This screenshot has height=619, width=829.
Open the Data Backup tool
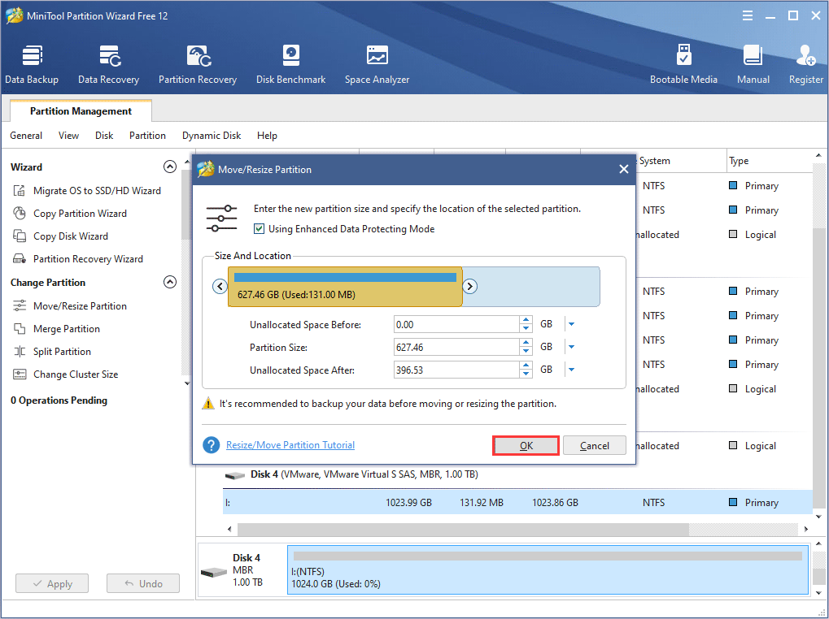tap(32, 64)
